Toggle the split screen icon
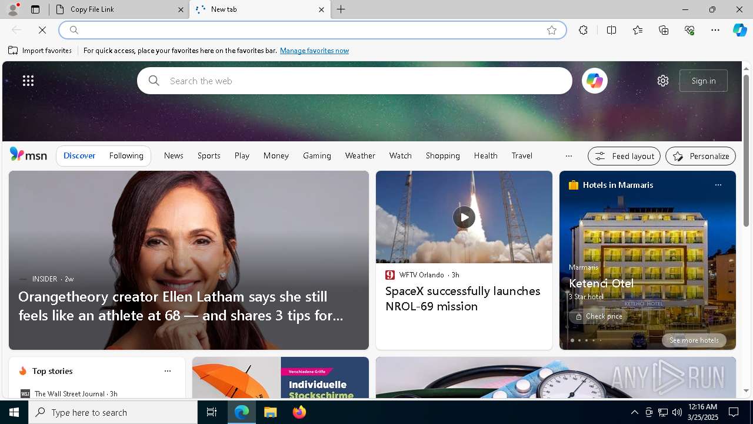The height and width of the screenshot is (424, 753). pyautogui.click(x=611, y=30)
